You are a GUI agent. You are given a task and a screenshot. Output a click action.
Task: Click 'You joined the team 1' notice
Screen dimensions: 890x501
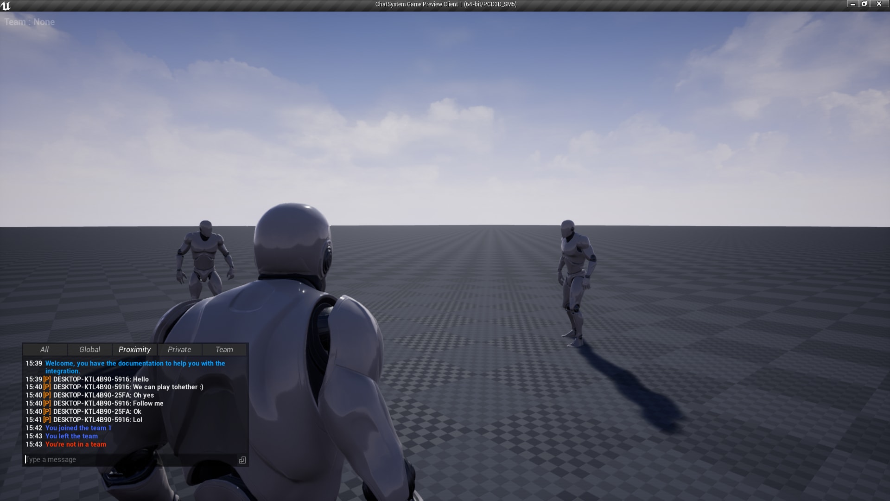coord(78,428)
